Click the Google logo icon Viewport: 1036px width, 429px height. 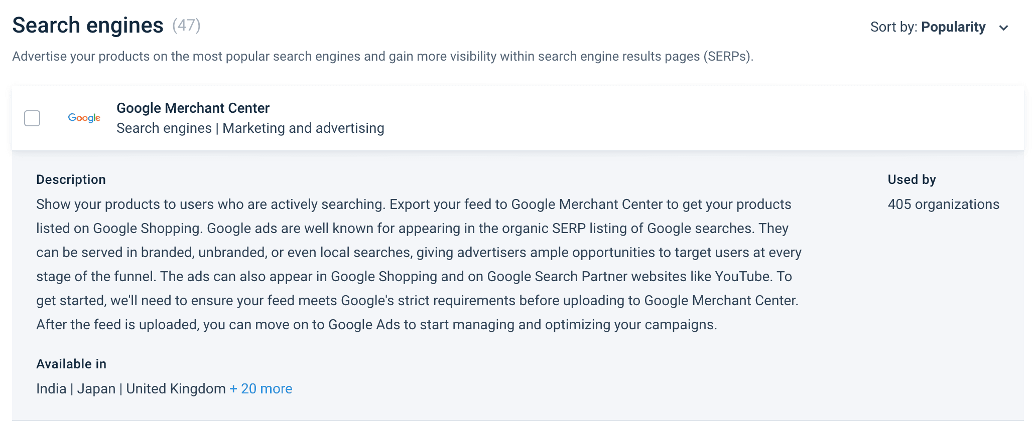point(84,118)
